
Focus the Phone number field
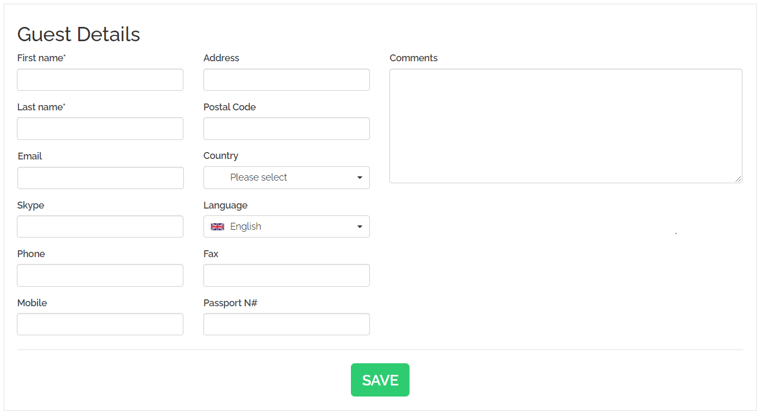tap(100, 276)
